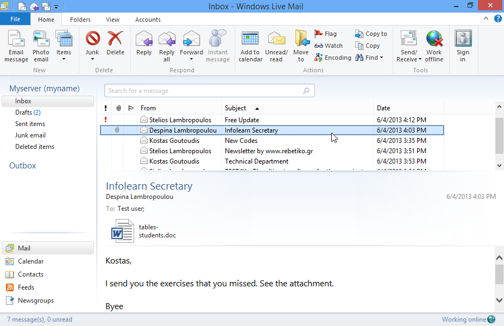Screen dimensions: 504x326
Task: Create a new Photo email
Action: [x=41, y=46]
